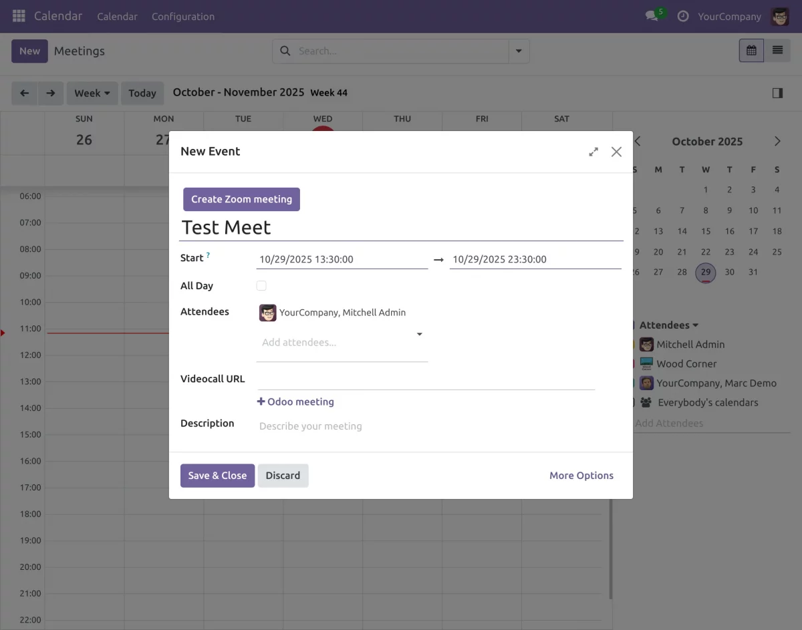Open the Configuration menu

(182, 16)
